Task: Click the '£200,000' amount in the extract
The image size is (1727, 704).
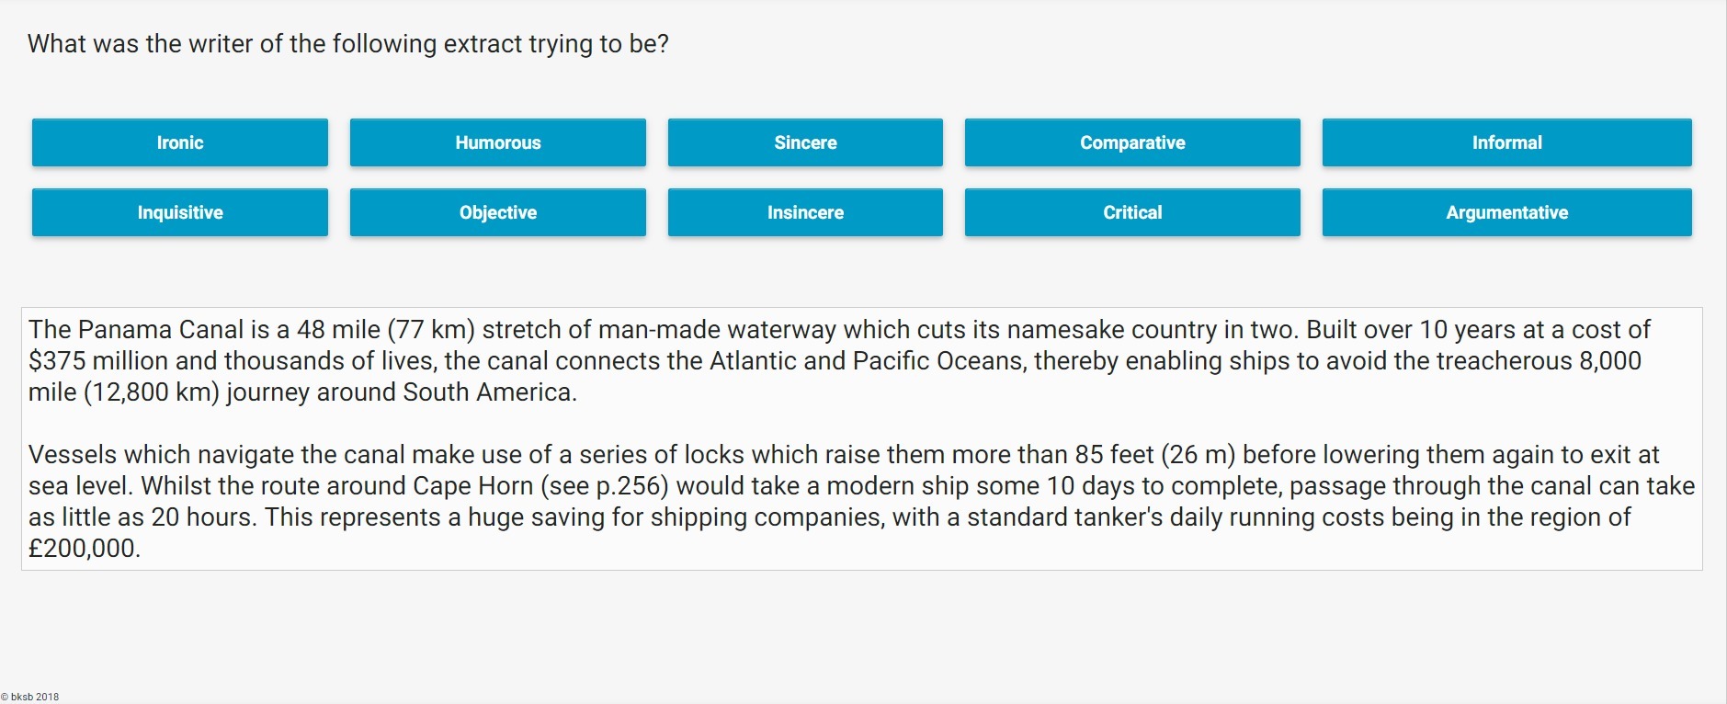Action: click(x=84, y=549)
